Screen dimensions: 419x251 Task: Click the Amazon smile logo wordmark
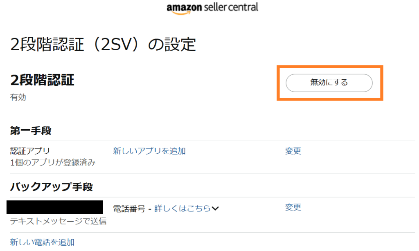(x=184, y=8)
